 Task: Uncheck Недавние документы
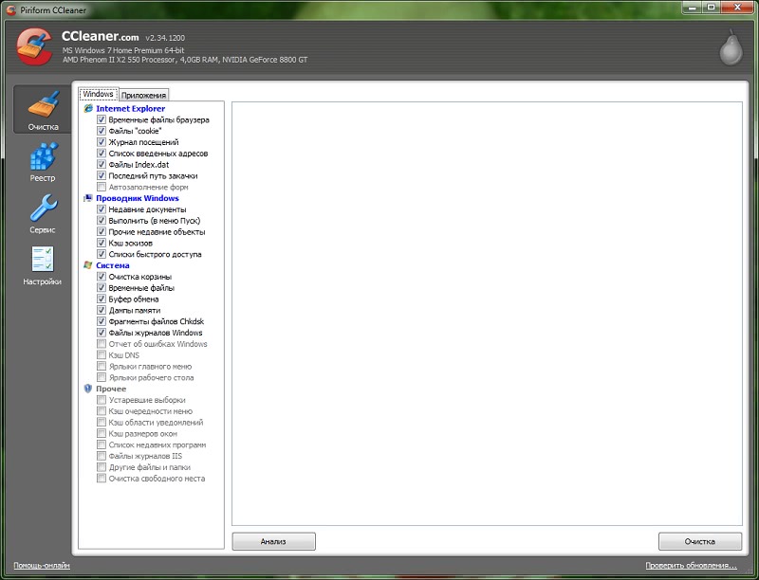click(102, 209)
